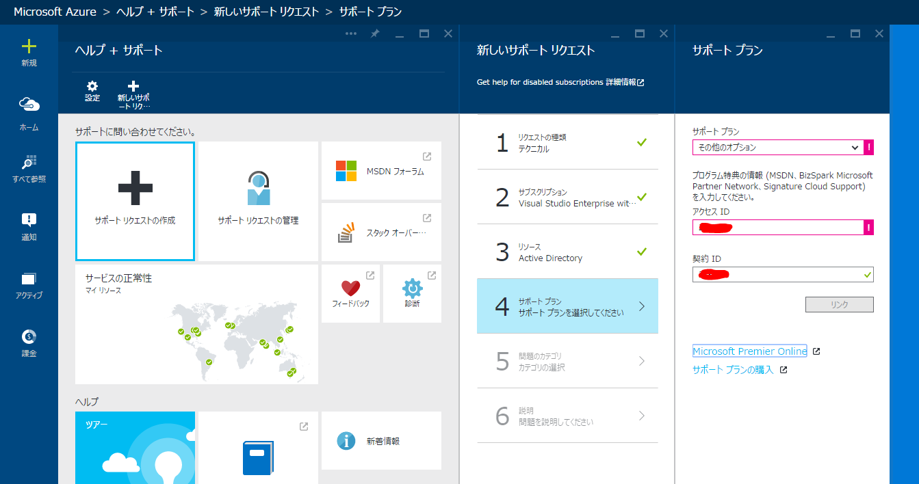Viewport: 919px width, 484px height.
Task: Expand chevron on step 5 問題のカテゴリ
Action: [642, 361]
